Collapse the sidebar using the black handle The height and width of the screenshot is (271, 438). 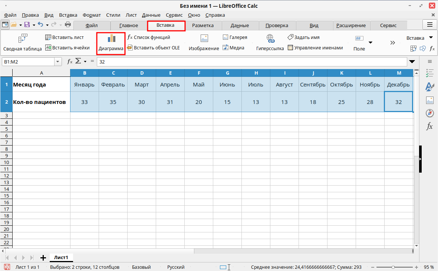421,159
